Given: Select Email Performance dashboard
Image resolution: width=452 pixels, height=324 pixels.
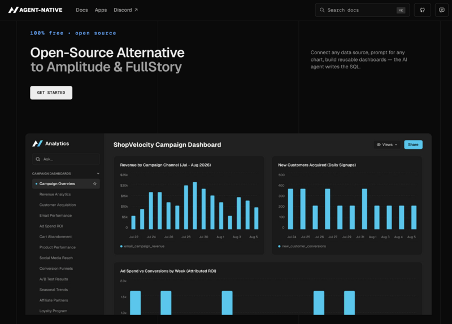Looking at the screenshot, I should coord(55,216).
